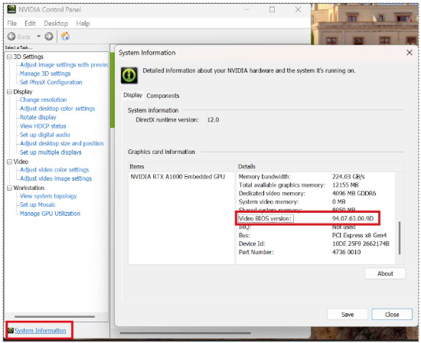Click the Forward arrow icon
Viewport: 421px width, 343px height.
[x=48, y=37]
